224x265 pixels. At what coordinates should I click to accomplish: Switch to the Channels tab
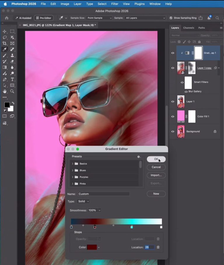coord(189,28)
